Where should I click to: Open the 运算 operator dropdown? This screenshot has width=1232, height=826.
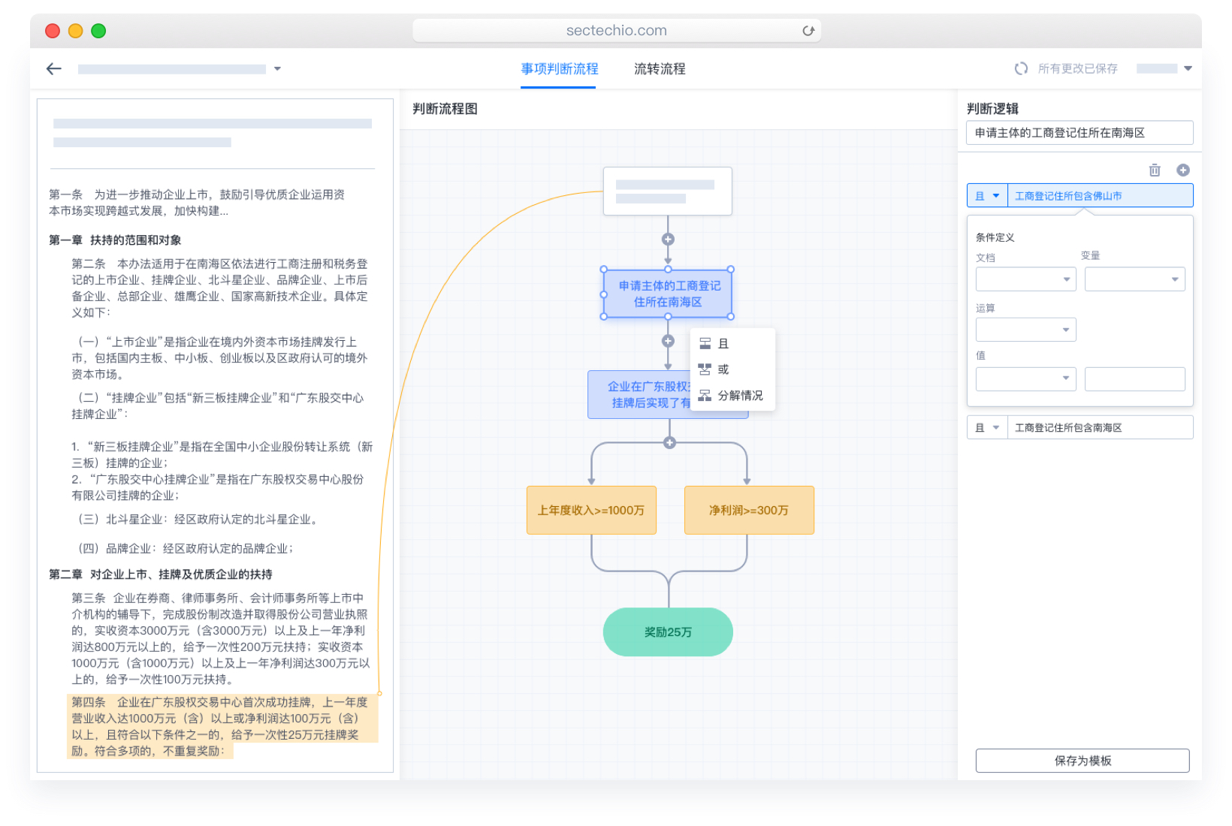1025,330
